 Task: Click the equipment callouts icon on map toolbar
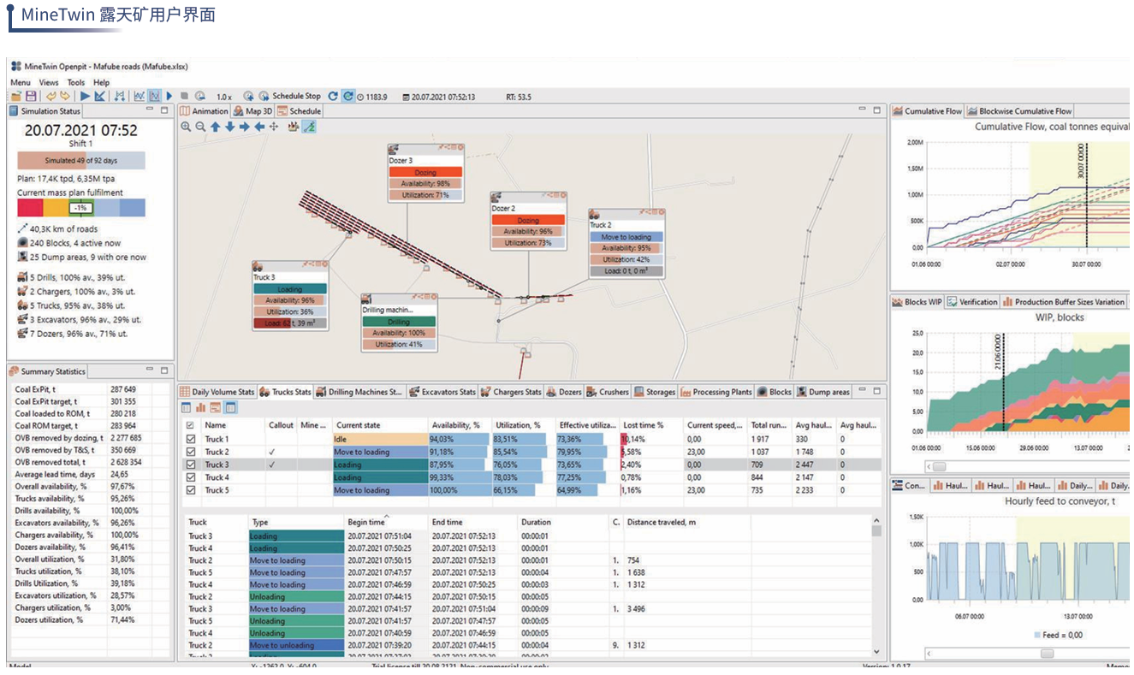(x=294, y=127)
